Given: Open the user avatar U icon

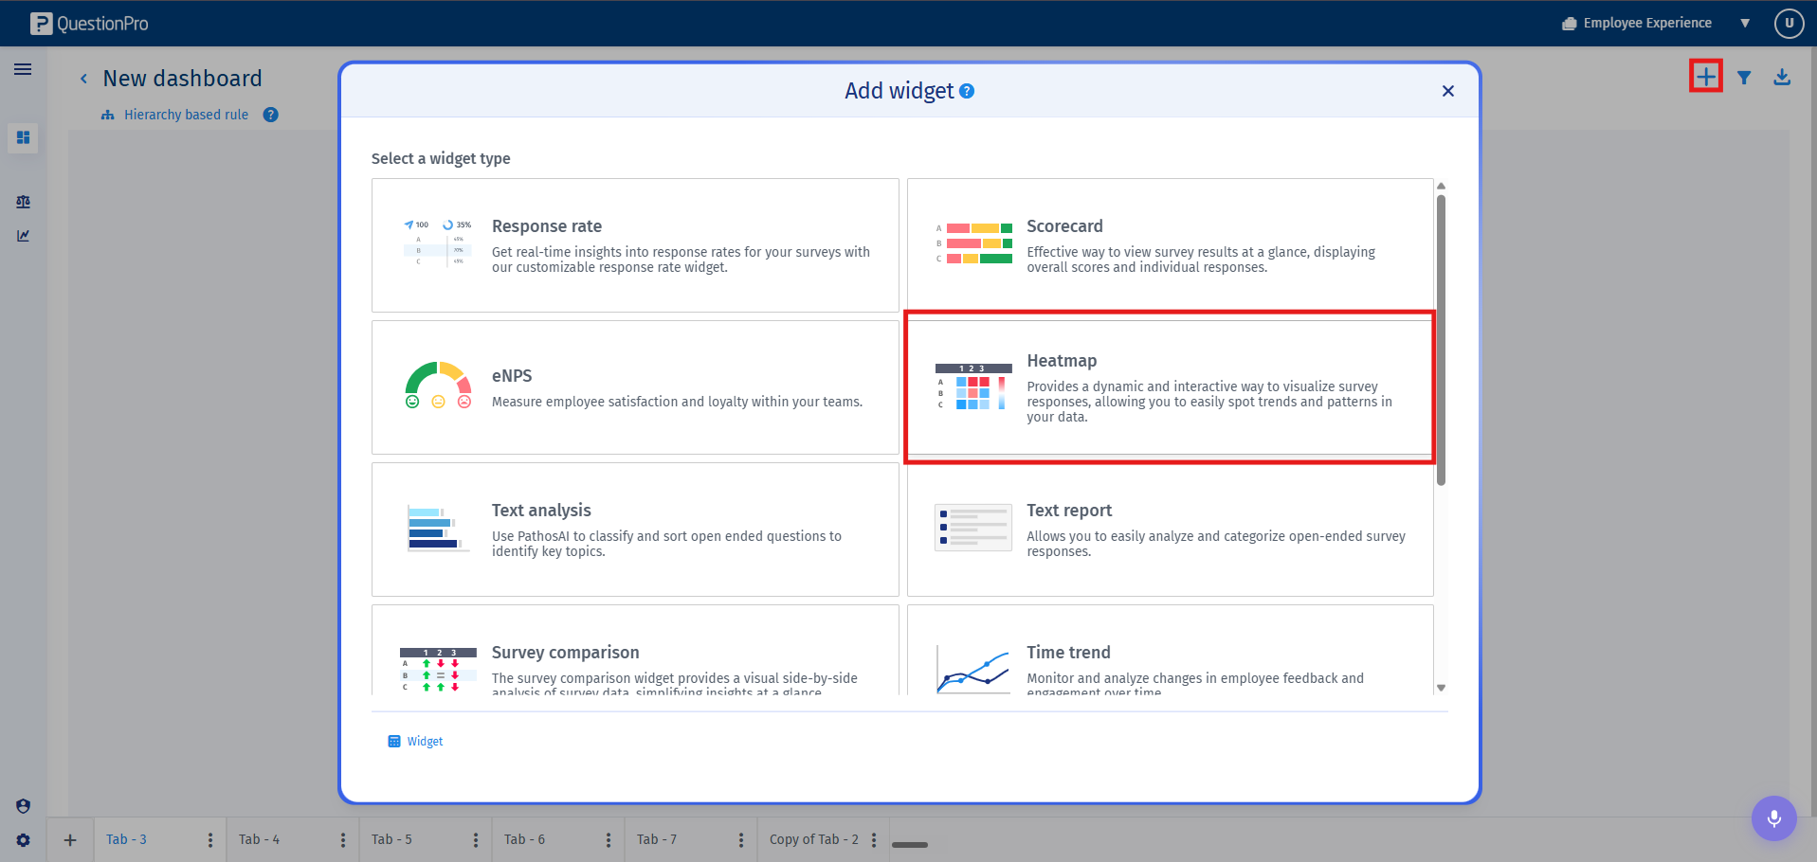Looking at the screenshot, I should tap(1790, 23).
